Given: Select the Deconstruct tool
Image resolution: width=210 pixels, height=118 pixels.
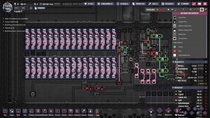Looking at the screenshot, I should point(168,111).
